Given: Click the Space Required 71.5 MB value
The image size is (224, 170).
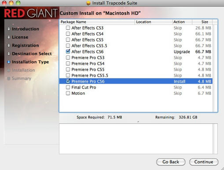Looking at the screenshot, I should [115, 117].
